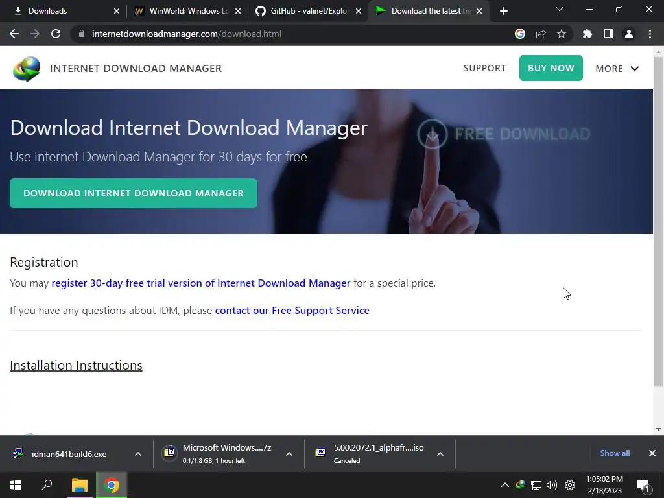Open the taskbar clock and date
The width and height of the screenshot is (664, 498).
coord(604,485)
